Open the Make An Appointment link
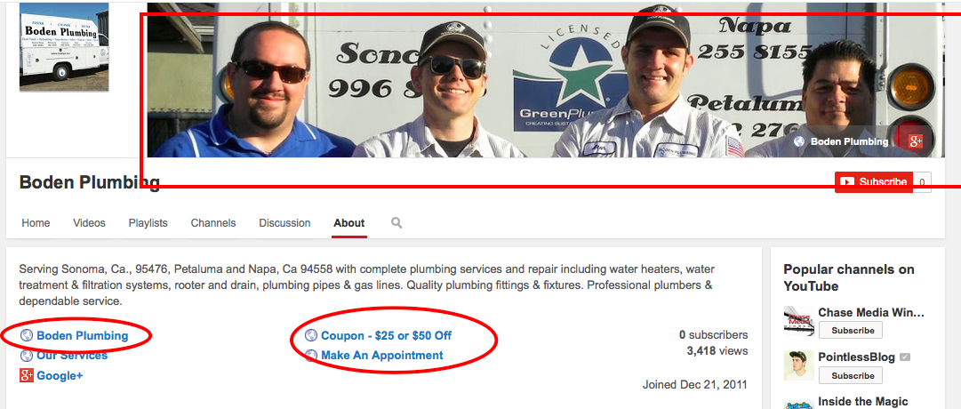 click(x=382, y=355)
